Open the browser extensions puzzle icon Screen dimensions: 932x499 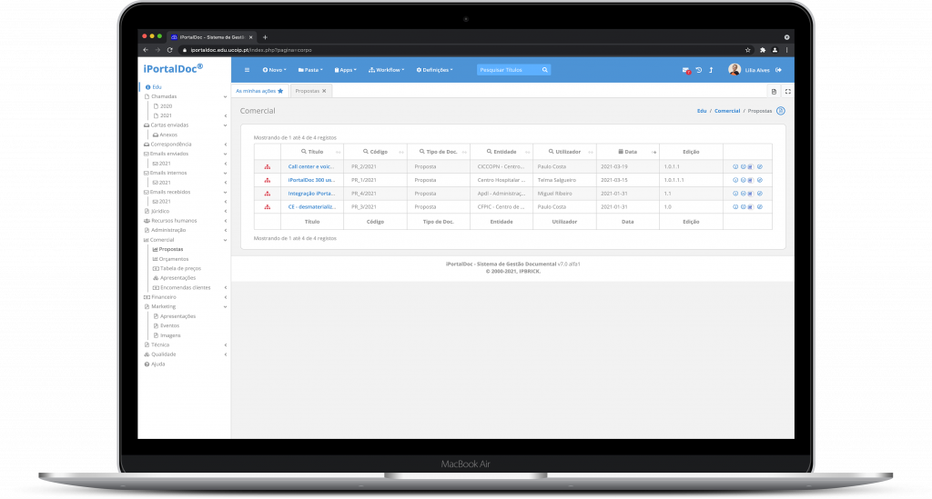(763, 50)
